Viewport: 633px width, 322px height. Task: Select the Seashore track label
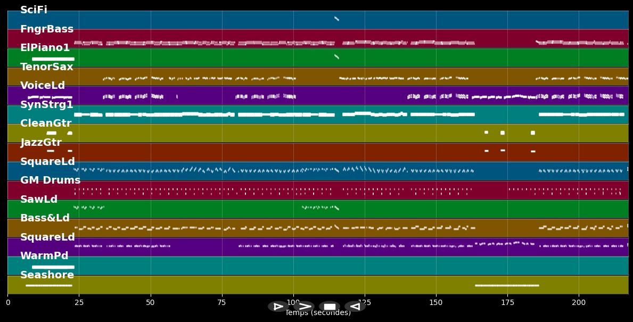coord(47,275)
